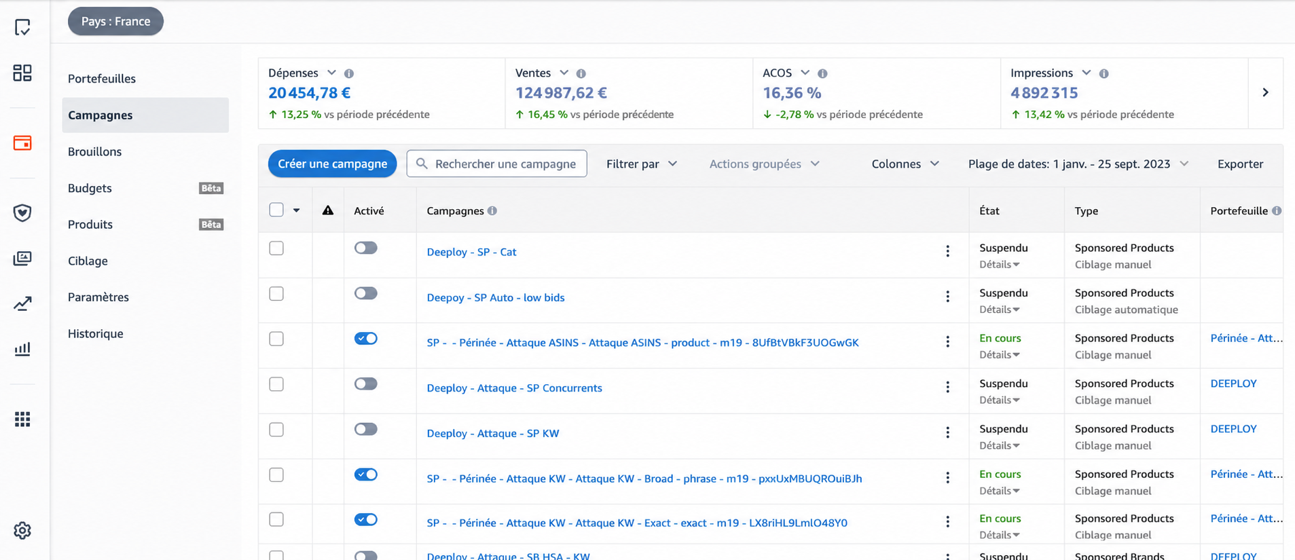
Task: Click the info icon next to ACOS
Action: coord(822,73)
